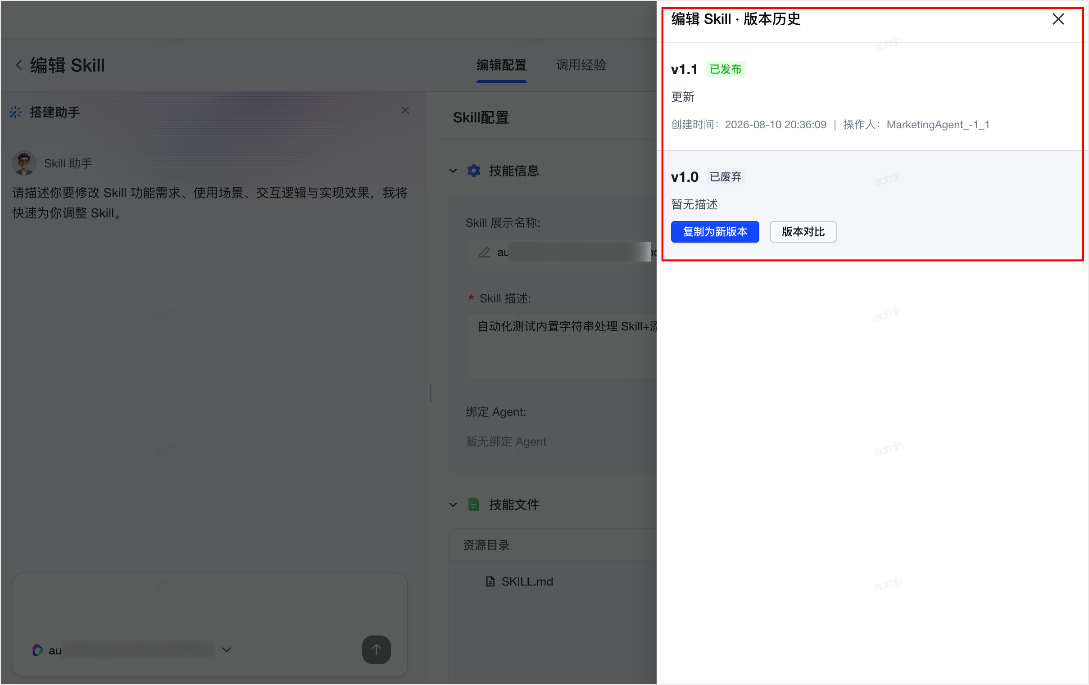Collapse the 技能文件 section chevron
This screenshot has height=685, width=1089.
coord(453,505)
